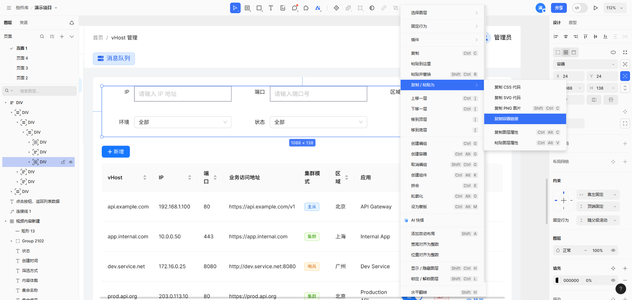
Task: Open the 112% zoom level dropdown
Action: click(615, 8)
